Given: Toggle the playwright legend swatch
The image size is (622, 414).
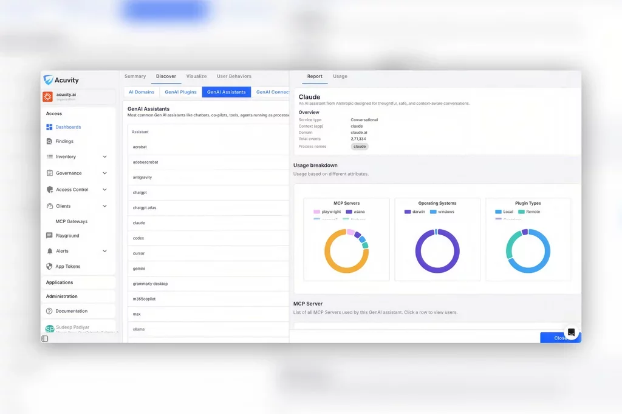Looking at the screenshot, I should [x=316, y=212].
